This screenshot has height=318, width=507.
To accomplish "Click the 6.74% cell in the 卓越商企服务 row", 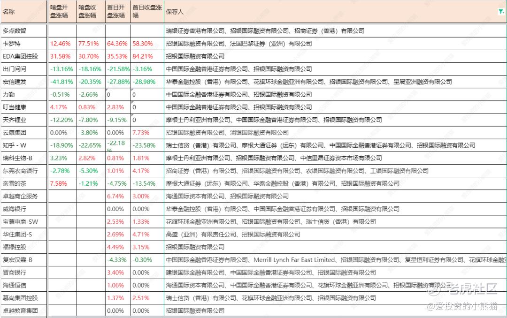I will pos(118,196).
